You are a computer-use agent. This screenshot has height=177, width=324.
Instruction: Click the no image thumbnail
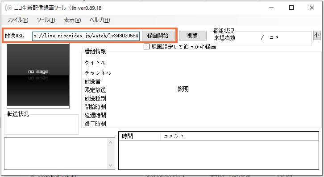click(x=38, y=76)
